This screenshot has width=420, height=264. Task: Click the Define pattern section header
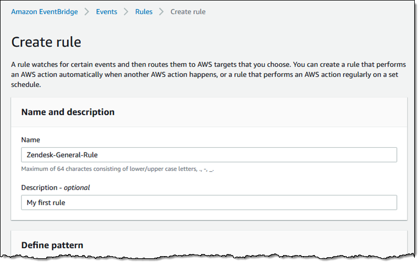52,245
